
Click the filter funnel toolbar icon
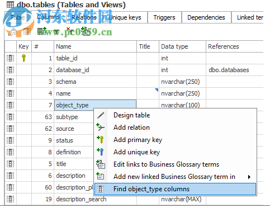pos(56,32)
